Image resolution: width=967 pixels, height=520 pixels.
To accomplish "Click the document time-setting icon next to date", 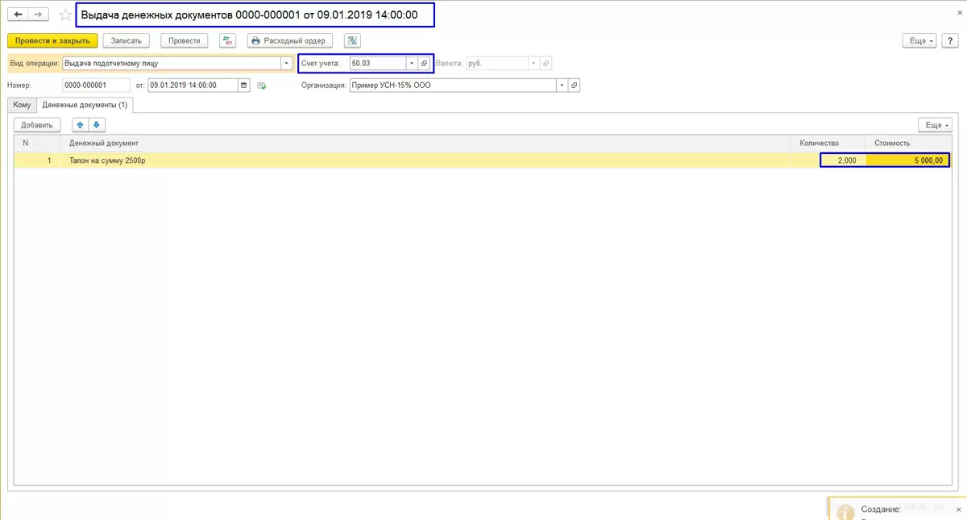I will point(262,85).
